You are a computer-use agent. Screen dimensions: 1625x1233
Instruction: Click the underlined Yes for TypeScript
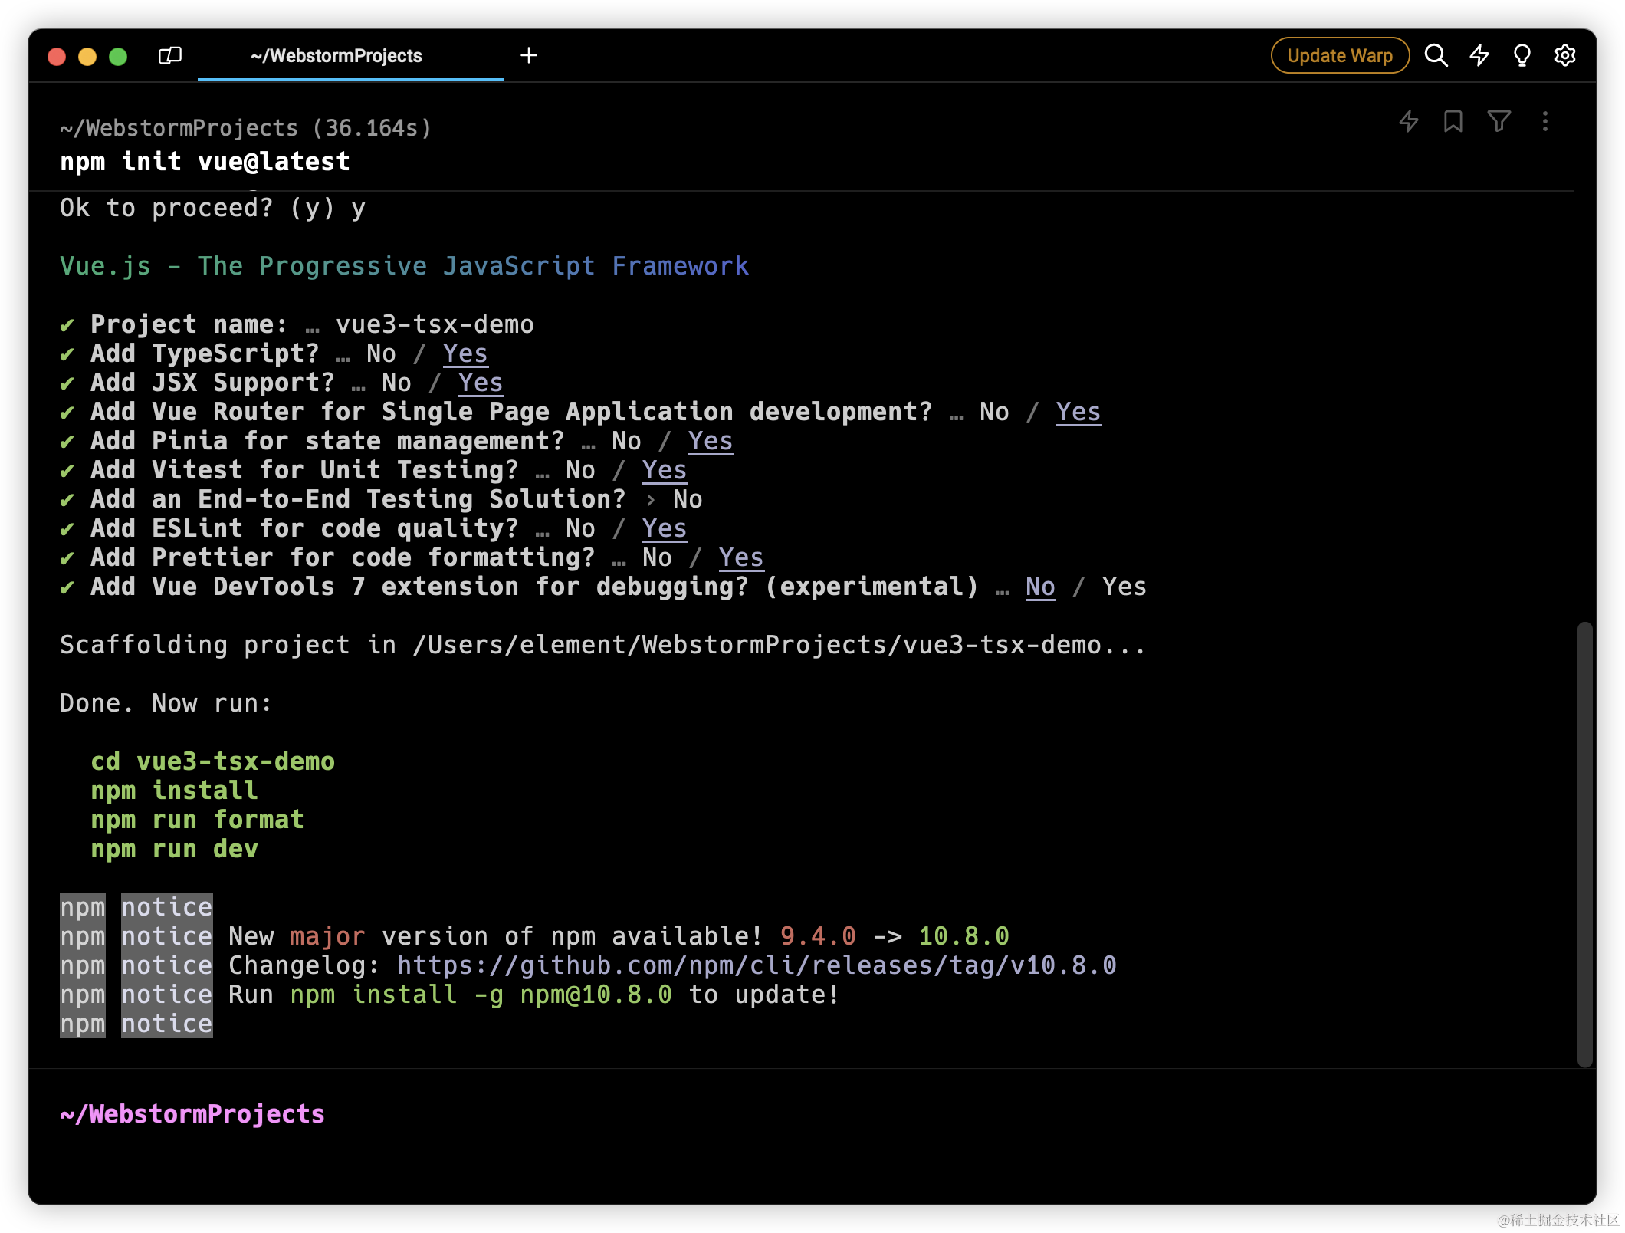(465, 353)
